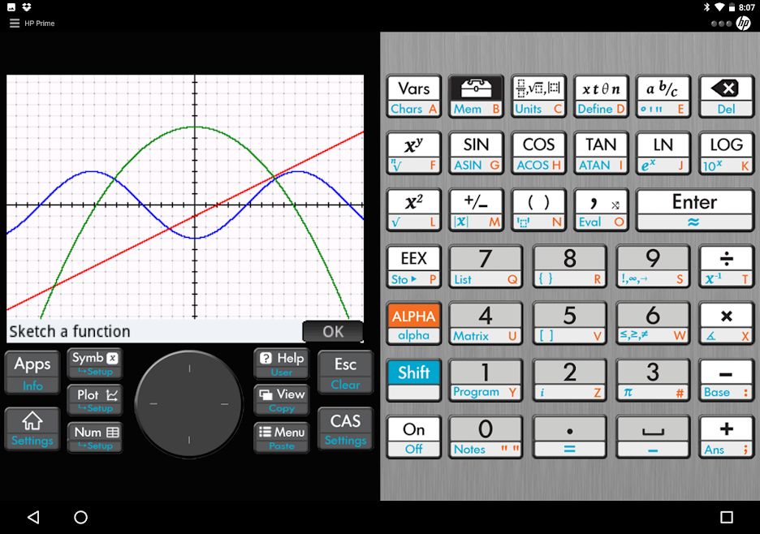This screenshot has width=760, height=534.
Task: Open the math template Units key
Action: pos(538,97)
